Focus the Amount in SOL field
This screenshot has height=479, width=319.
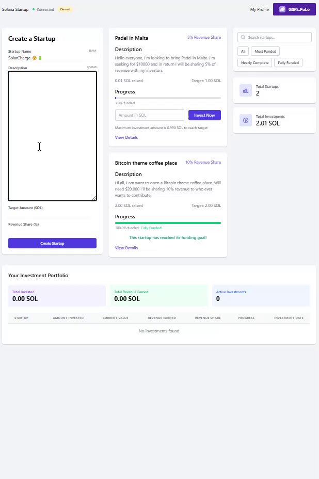point(149,115)
